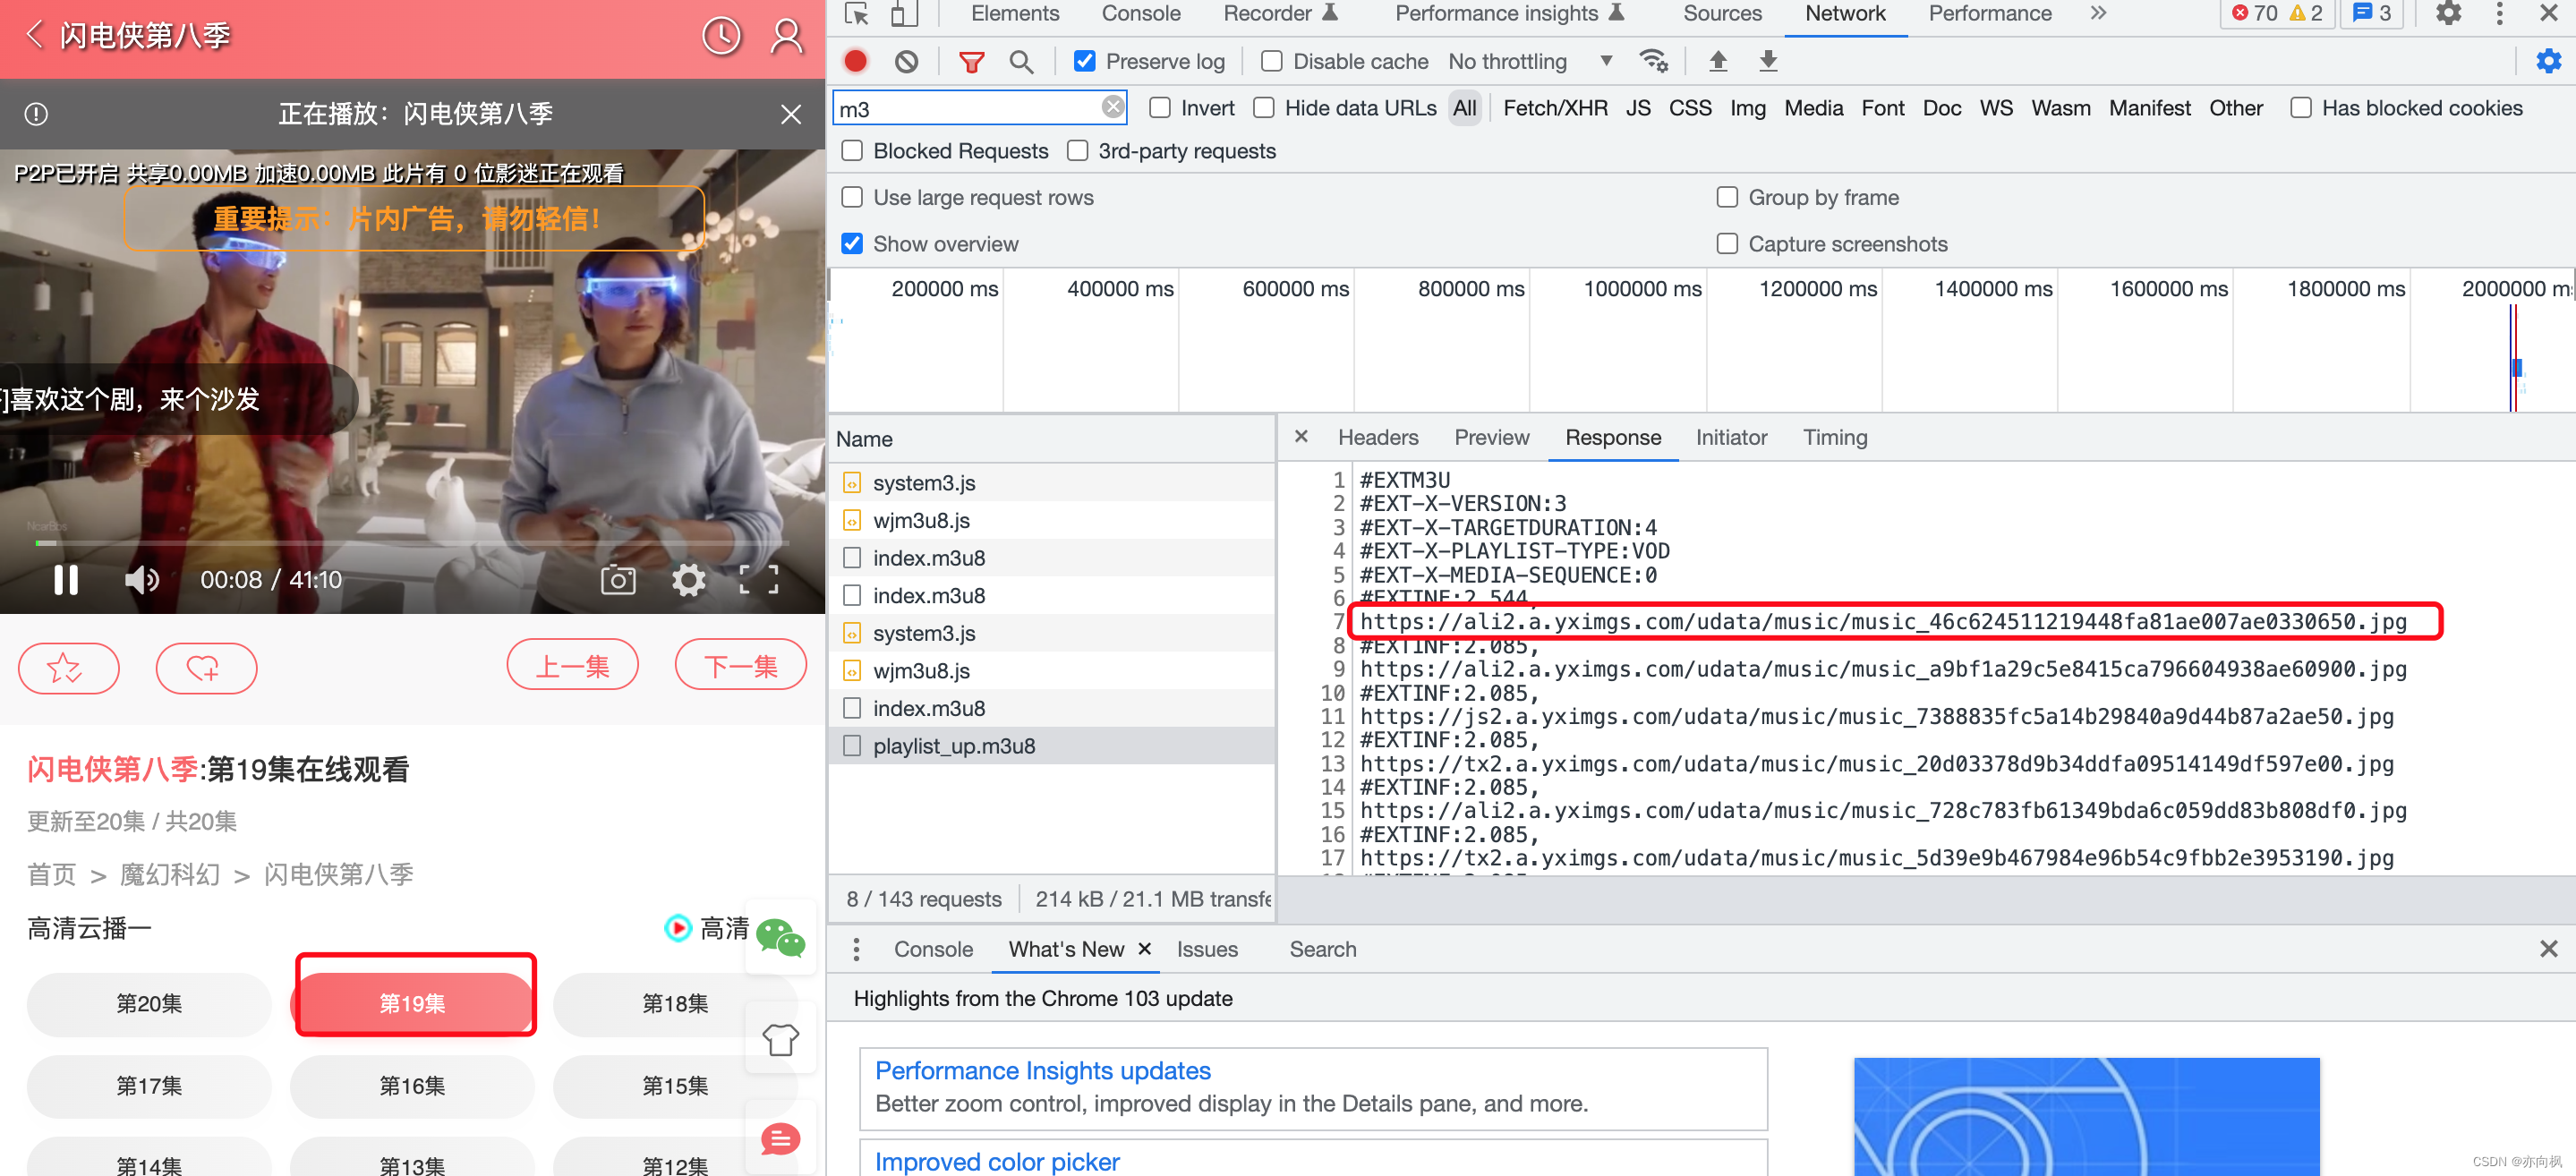Click the playlist_up.m3u8 file entry
2576x1176 pixels.
954,746
